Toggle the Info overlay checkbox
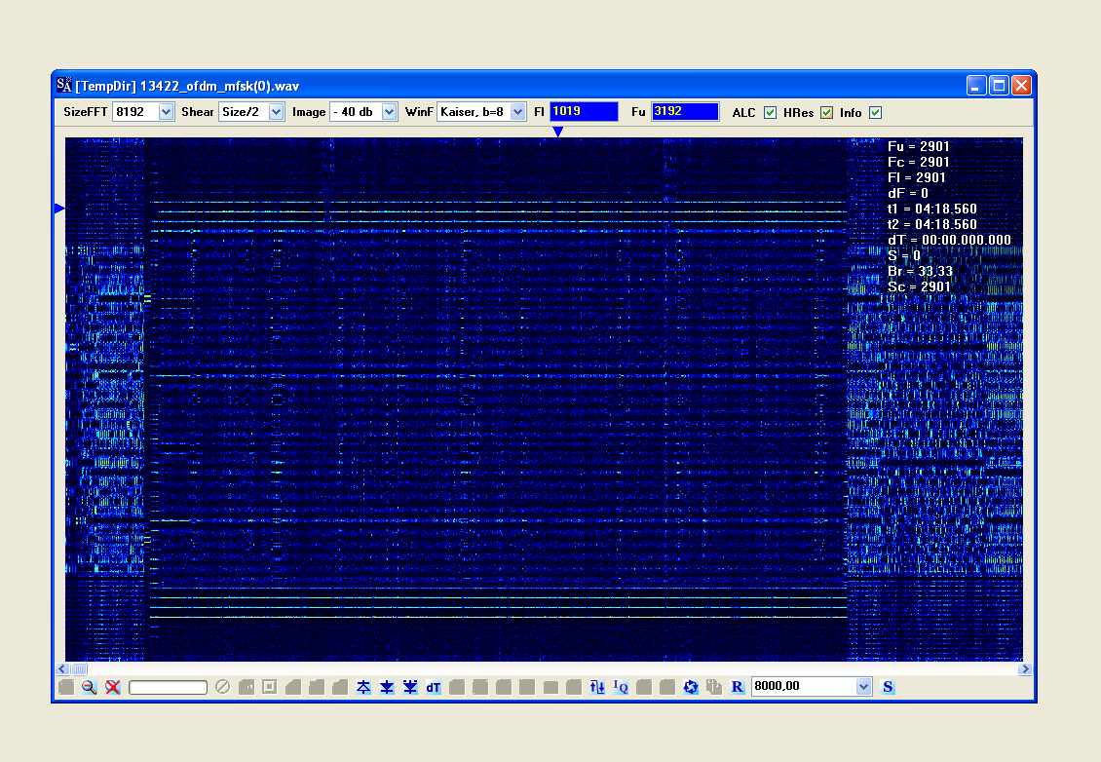 [875, 112]
